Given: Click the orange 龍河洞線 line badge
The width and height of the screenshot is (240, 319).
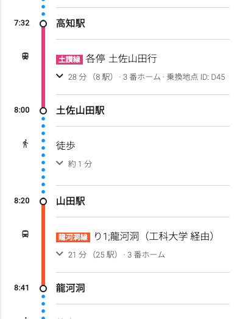Looking at the screenshot, I should tap(73, 237).
